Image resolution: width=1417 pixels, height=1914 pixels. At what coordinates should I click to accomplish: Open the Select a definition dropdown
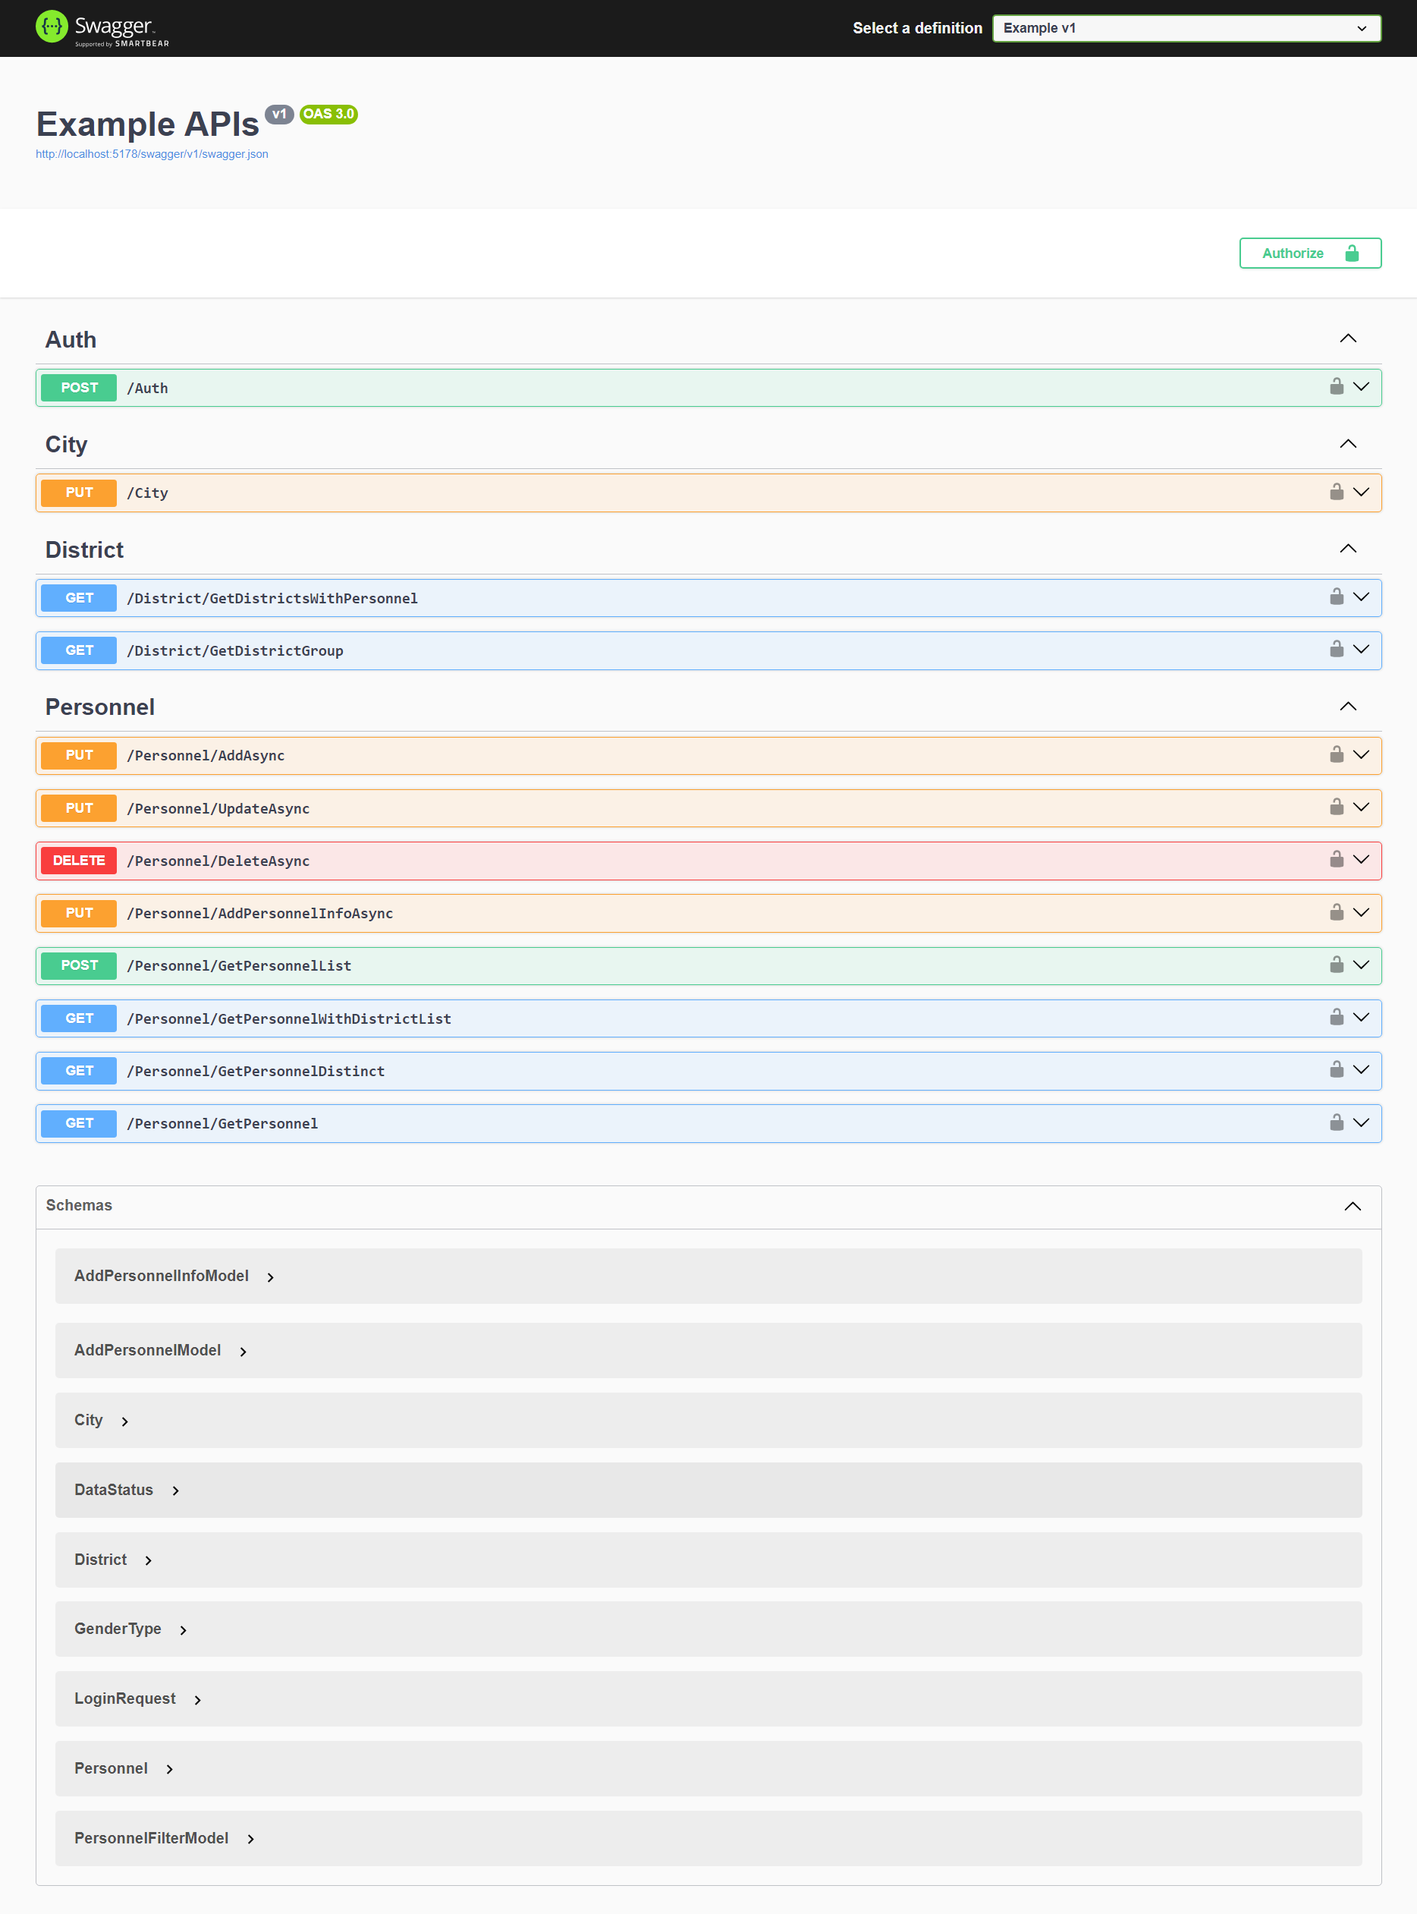pyautogui.click(x=1186, y=28)
